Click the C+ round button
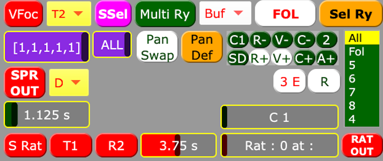This screenshot has height=161, width=383. (304, 58)
